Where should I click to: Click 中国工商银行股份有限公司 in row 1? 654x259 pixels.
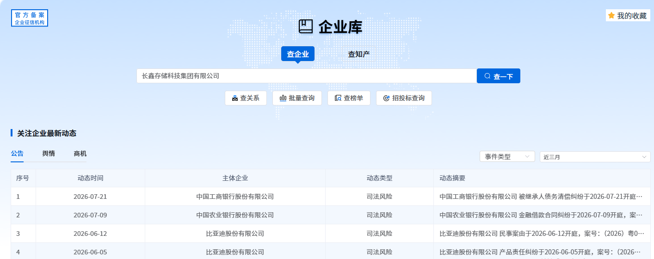[235, 197]
